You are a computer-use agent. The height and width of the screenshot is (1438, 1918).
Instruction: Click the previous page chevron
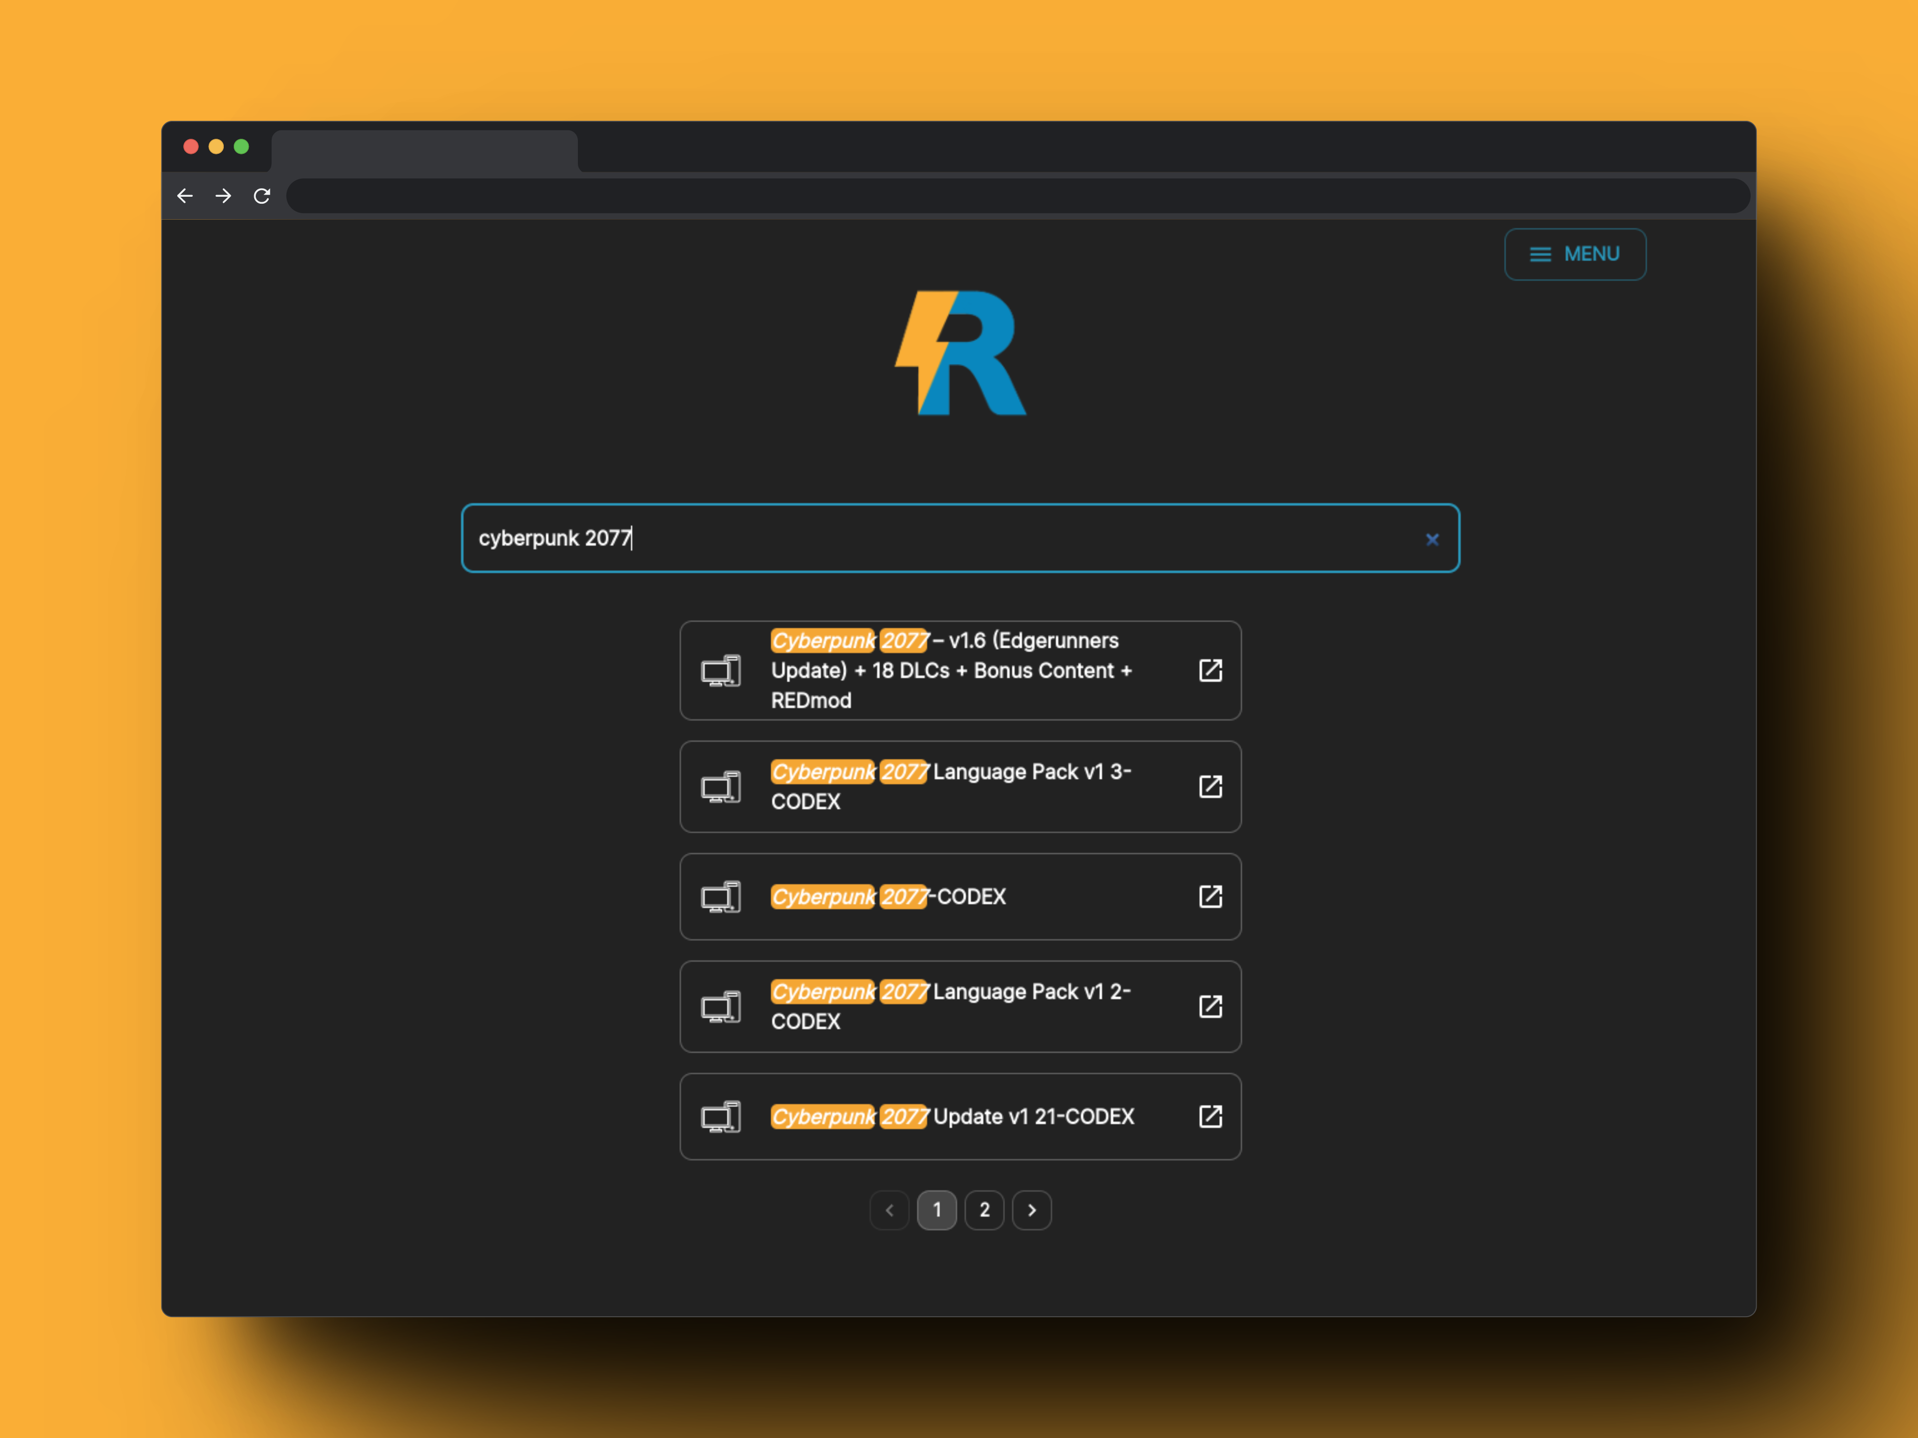point(889,1210)
